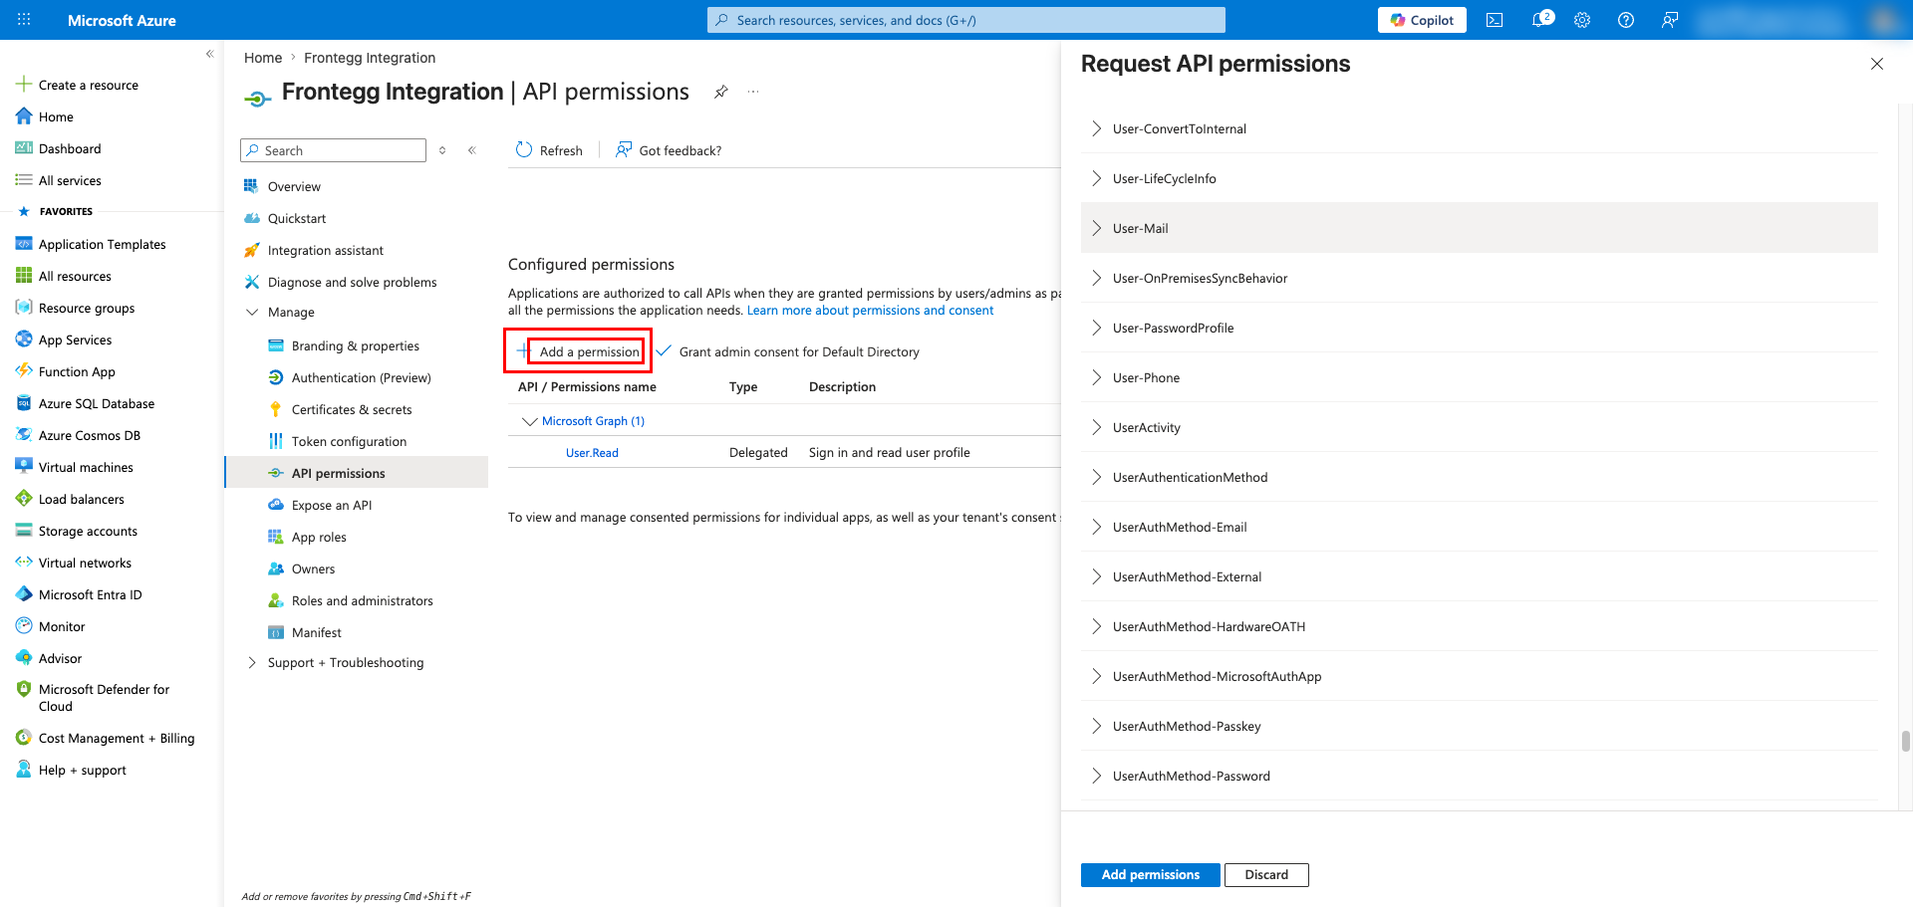
Task: Close the Request API permissions panel
Action: point(1877,64)
